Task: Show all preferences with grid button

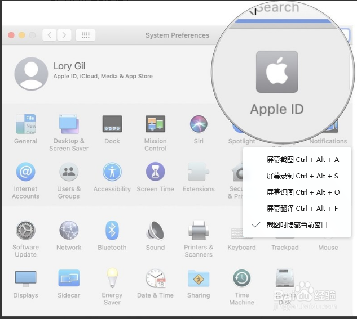Action: pos(86,35)
